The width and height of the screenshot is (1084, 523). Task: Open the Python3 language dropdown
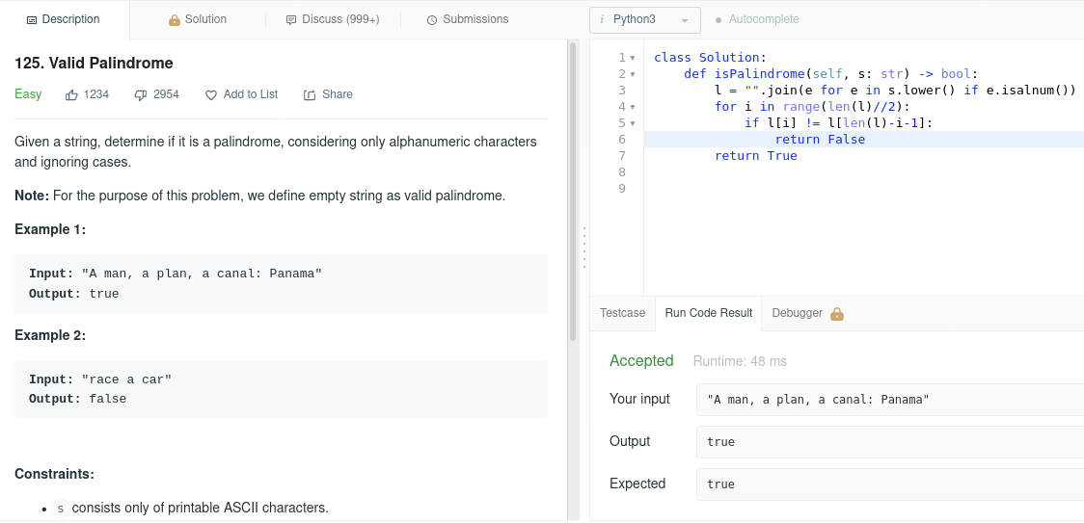(x=645, y=20)
